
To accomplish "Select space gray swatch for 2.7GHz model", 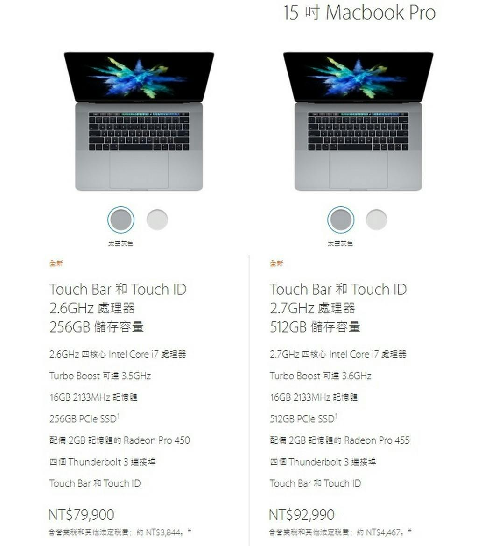I will pyautogui.click(x=341, y=220).
